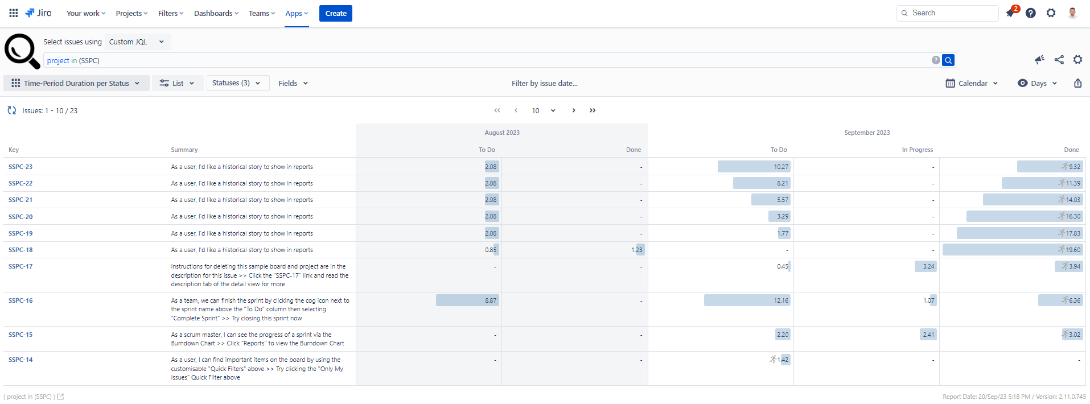Screen dimensions: 1090x404
Task: Click the share report icon
Action: [1059, 60]
